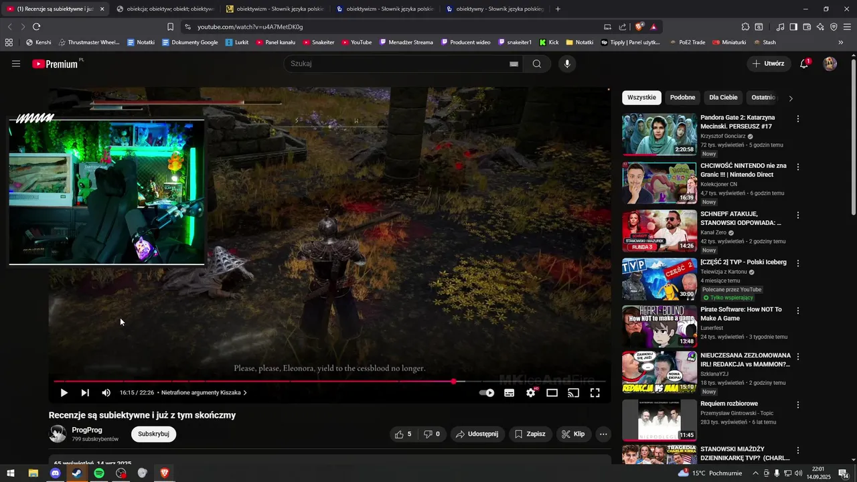
Task: Show more bookmarks chevron
Action: coord(841,42)
